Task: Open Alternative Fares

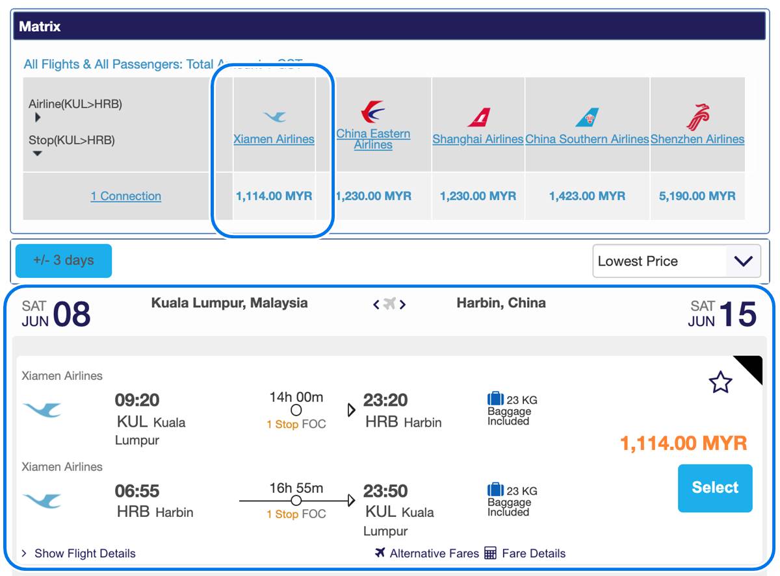Action: pyautogui.click(x=427, y=553)
